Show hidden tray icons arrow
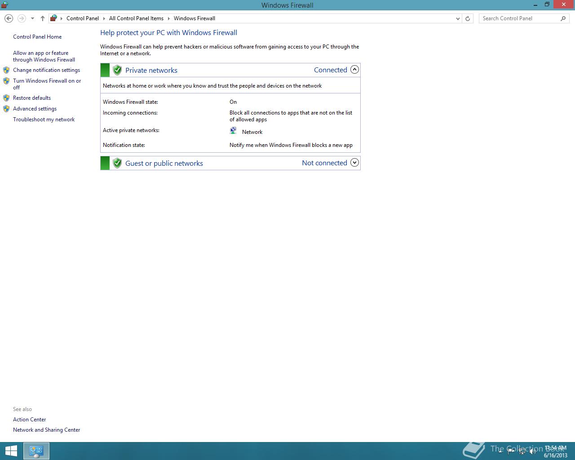This screenshot has height=460, width=575. (x=500, y=451)
